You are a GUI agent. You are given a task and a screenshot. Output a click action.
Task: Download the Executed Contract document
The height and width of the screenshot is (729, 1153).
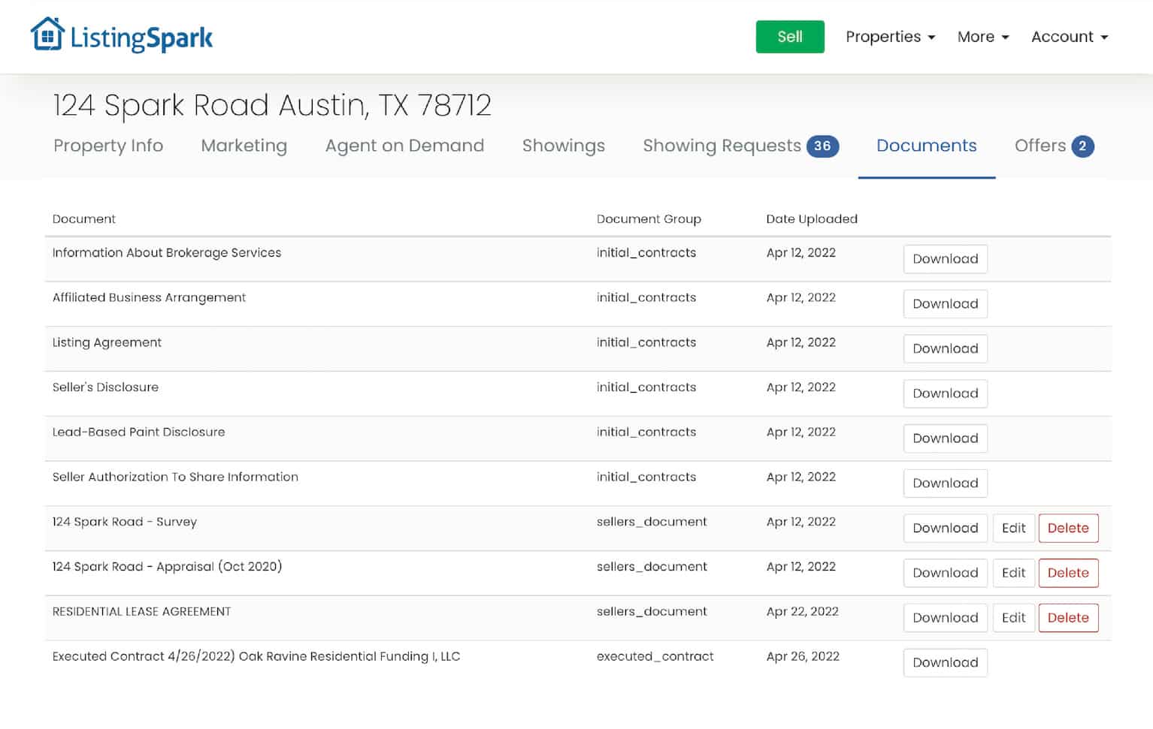[x=945, y=663]
